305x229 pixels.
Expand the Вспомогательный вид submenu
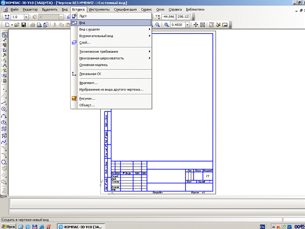(149, 36)
